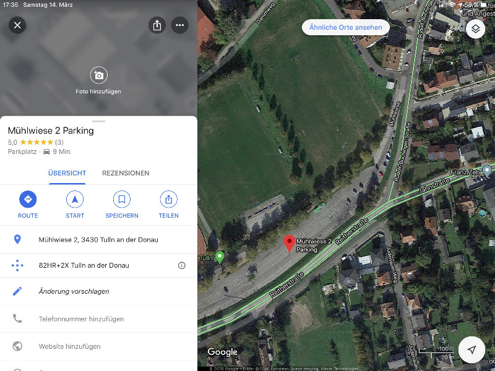The image size is (495, 371).
Task: Open the map layers selector
Action: [x=475, y=29]
